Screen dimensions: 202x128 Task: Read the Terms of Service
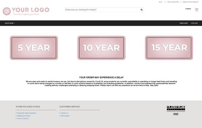(x=23, y=119)
